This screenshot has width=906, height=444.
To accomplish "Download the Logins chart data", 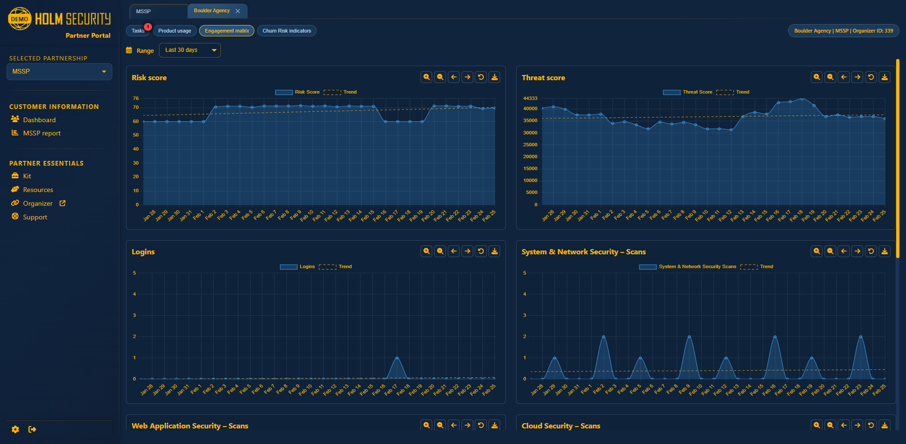I will [494, 251].
